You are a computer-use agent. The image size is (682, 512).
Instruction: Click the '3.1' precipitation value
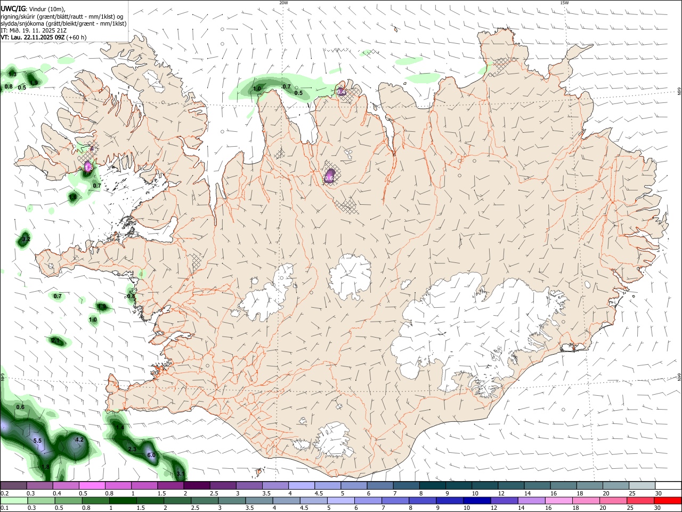(180, 474)
